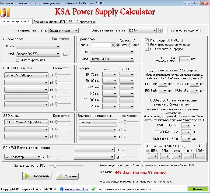This screenshot has height=193, width=210.
Task: Click the Поиск (?) help label
Action: 84,45
